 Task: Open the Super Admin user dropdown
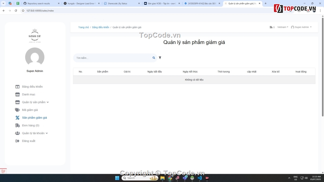[301, 27]
